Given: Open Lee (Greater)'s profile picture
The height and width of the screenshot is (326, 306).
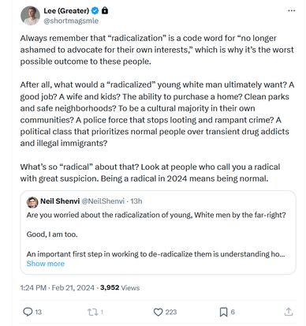Looking at the screenshot, I should [x=30, y=16].
